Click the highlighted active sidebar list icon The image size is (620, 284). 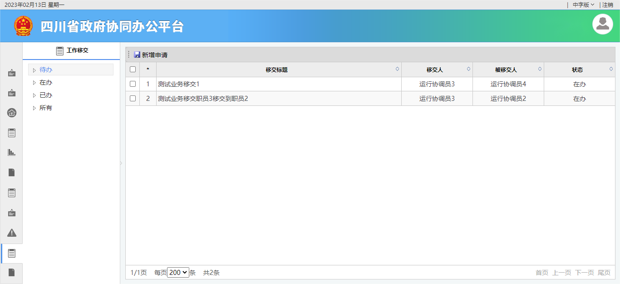pyautogui.click(x=12, y=253)
